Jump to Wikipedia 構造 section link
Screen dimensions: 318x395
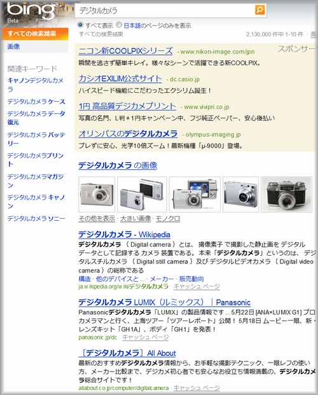(x=85, y=279)
